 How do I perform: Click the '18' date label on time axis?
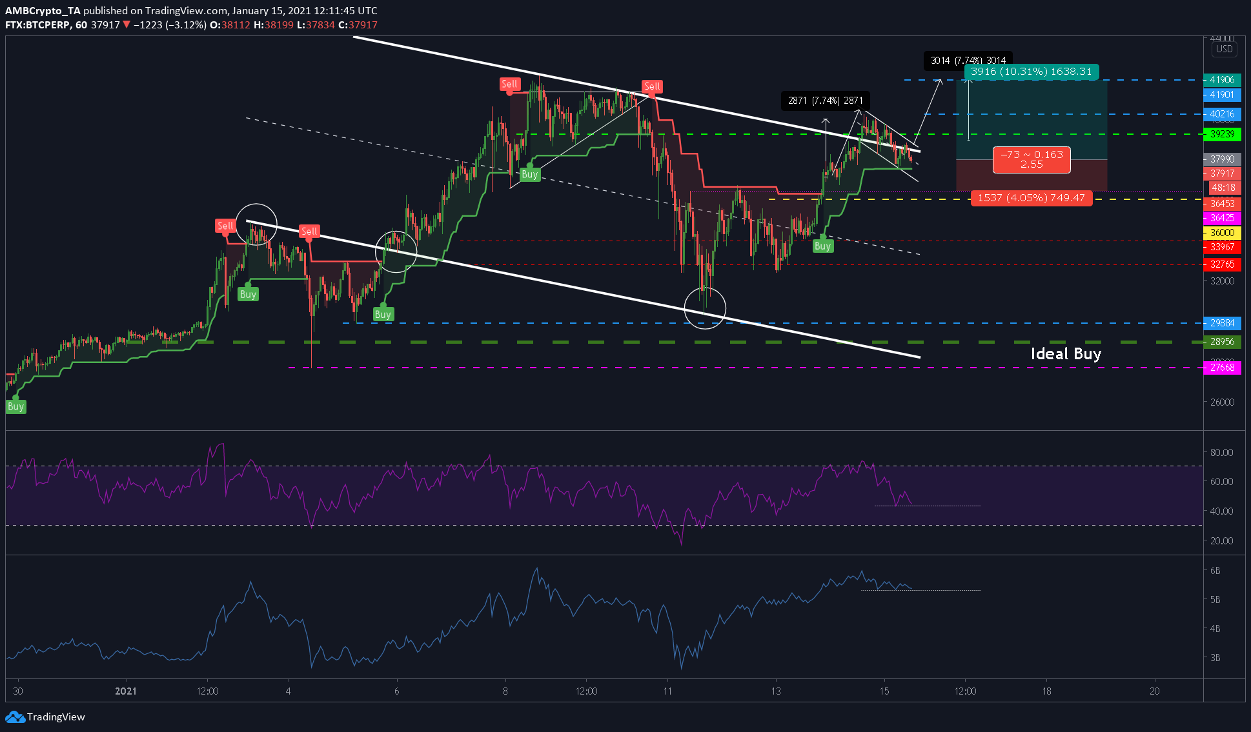click(1046, 691)
